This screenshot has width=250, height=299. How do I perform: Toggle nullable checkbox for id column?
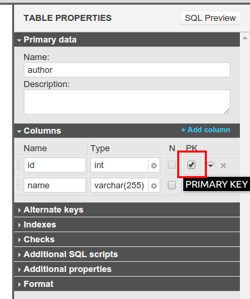point(172,165)
